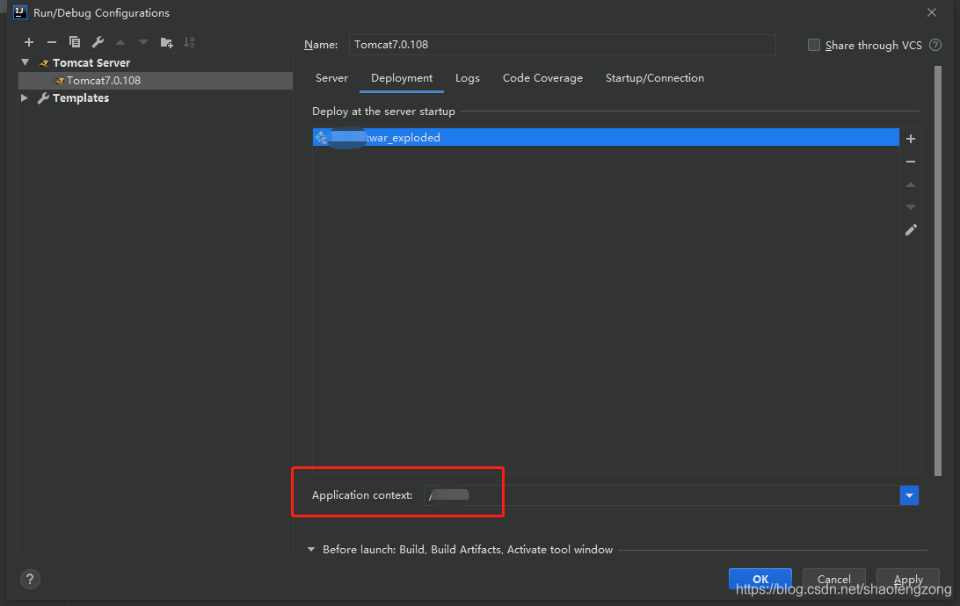This screenshot has height=606, width=960.
Task: Edit the selected deployment artifact
Action: 911,230
